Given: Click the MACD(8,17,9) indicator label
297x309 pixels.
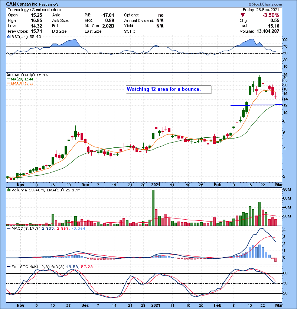Looking at the screenshot, I should (x=26, y=229).
